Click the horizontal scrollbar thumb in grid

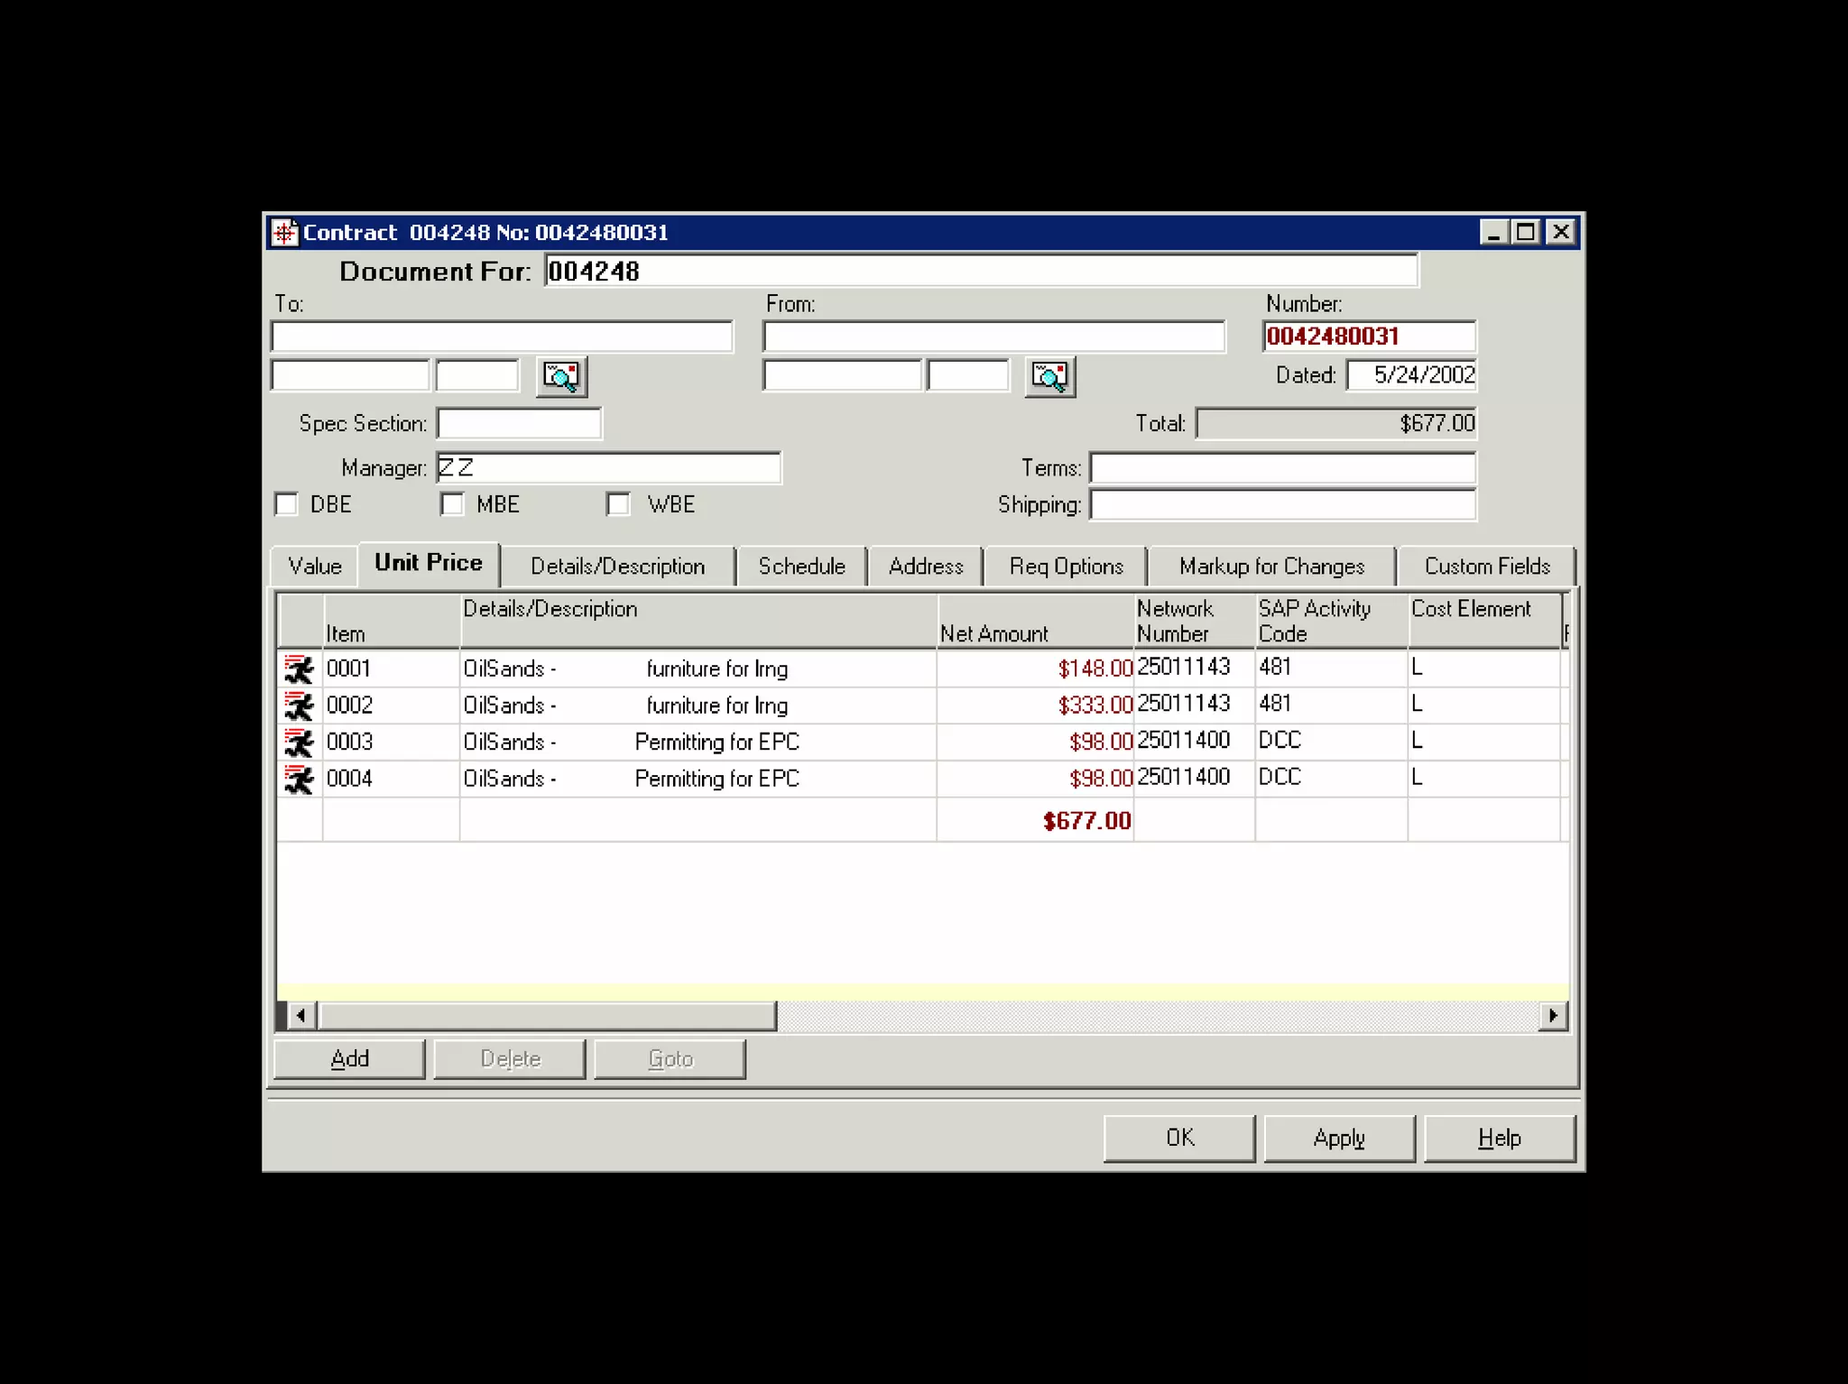coord(547,1016)
